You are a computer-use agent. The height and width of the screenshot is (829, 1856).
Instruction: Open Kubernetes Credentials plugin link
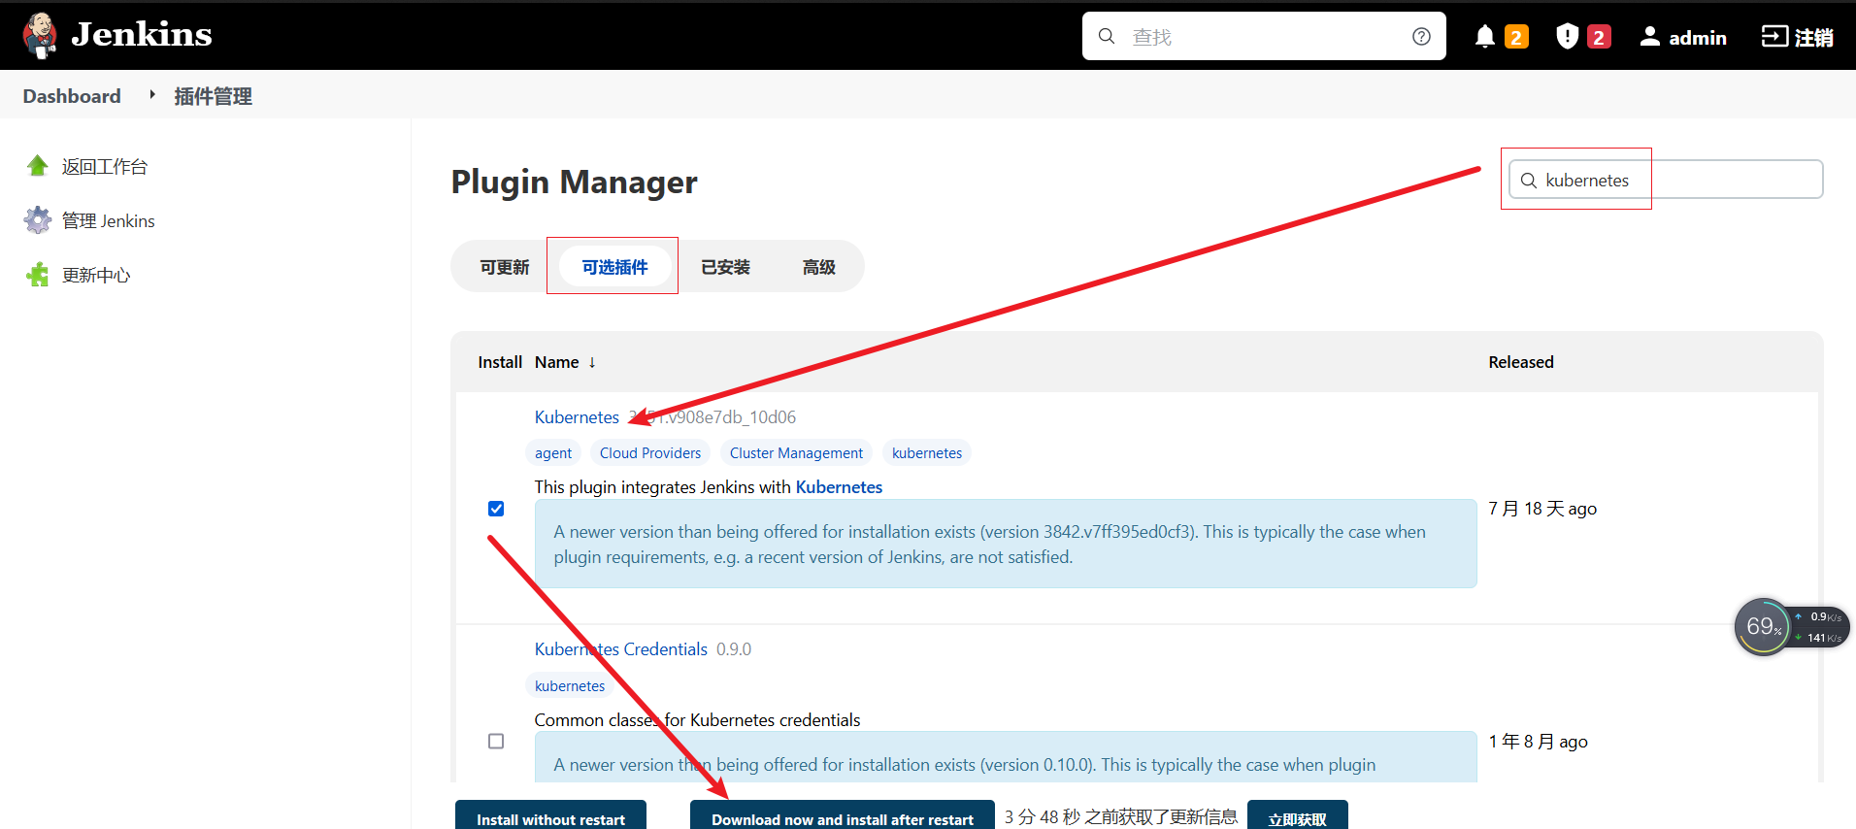point(621,649)
